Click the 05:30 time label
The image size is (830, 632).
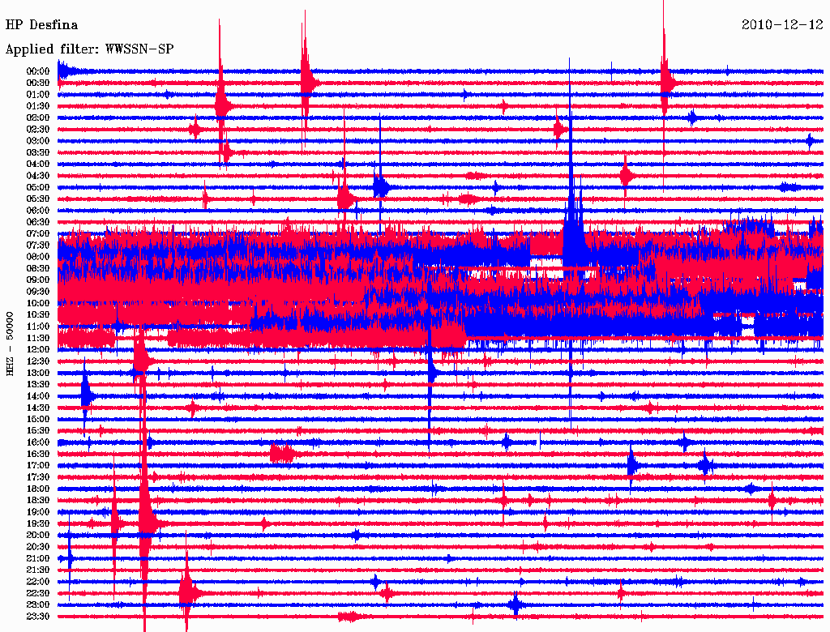[38, 199]
